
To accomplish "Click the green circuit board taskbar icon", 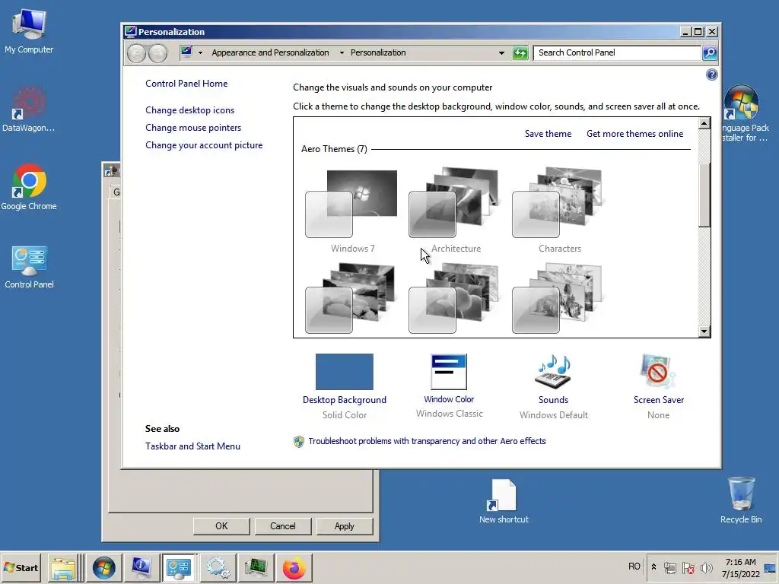I will (256, 567).
